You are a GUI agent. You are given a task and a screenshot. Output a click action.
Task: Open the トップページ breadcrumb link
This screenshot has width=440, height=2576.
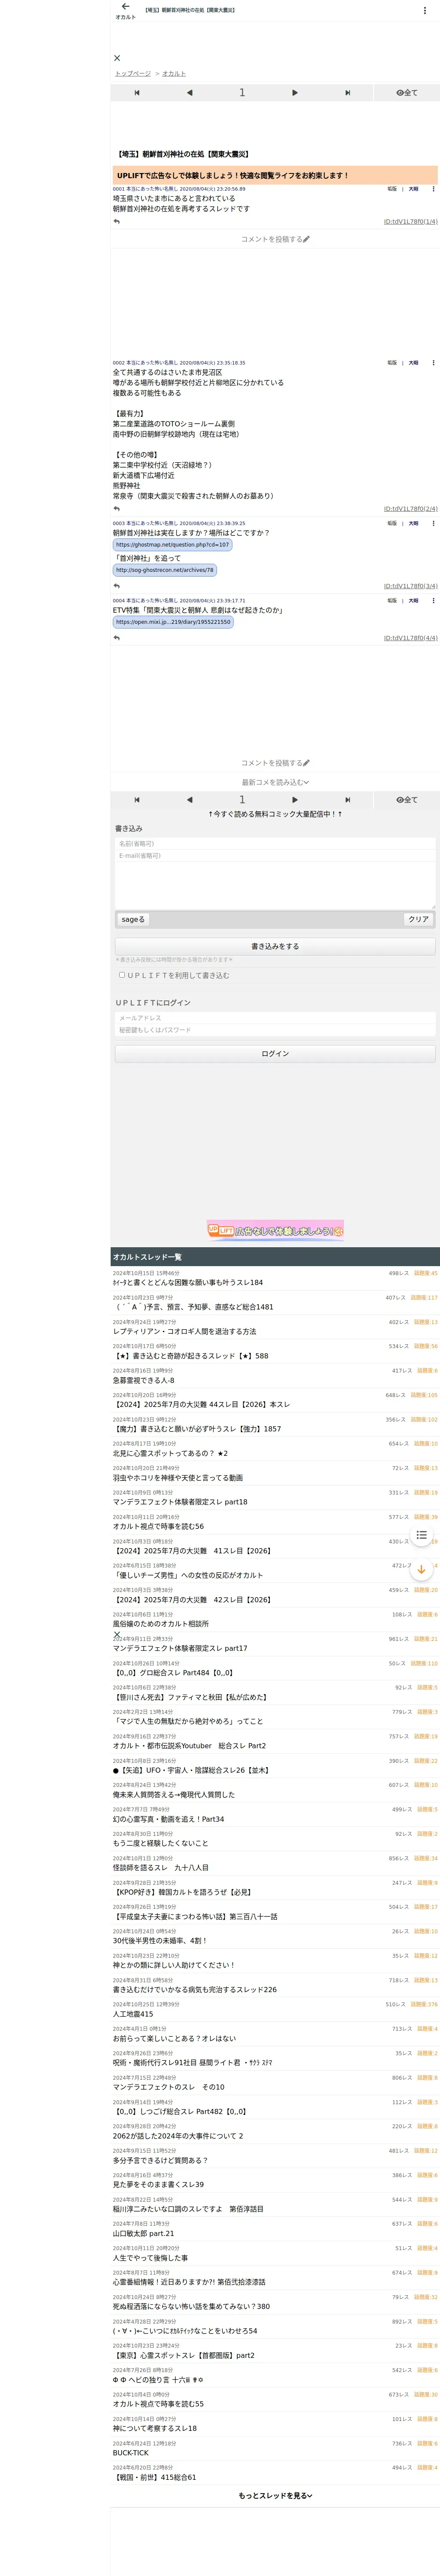coord(133,74)
